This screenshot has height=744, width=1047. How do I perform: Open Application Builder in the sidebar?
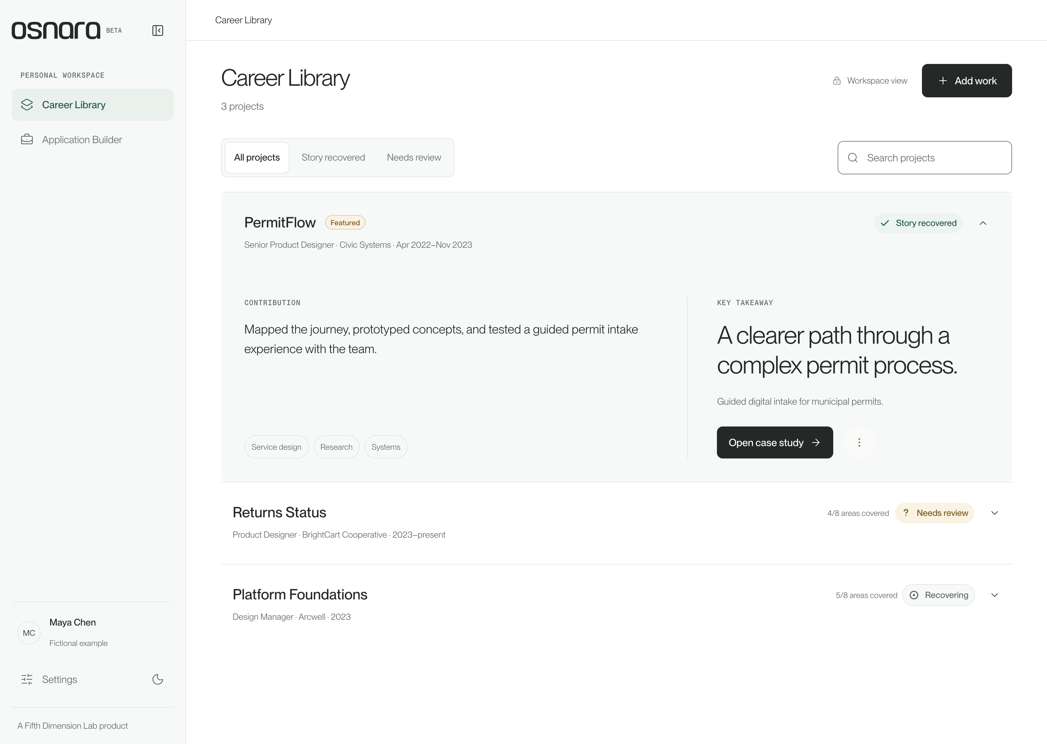93,139
